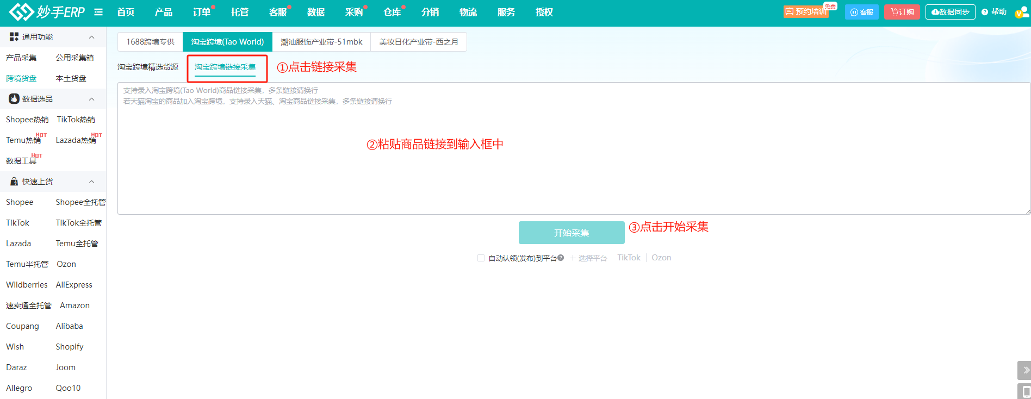The width and height of the screenshot is (1031, 399).
Task: Click the double-arrow expand icon at right edge
Action: tap(1024, 370)
